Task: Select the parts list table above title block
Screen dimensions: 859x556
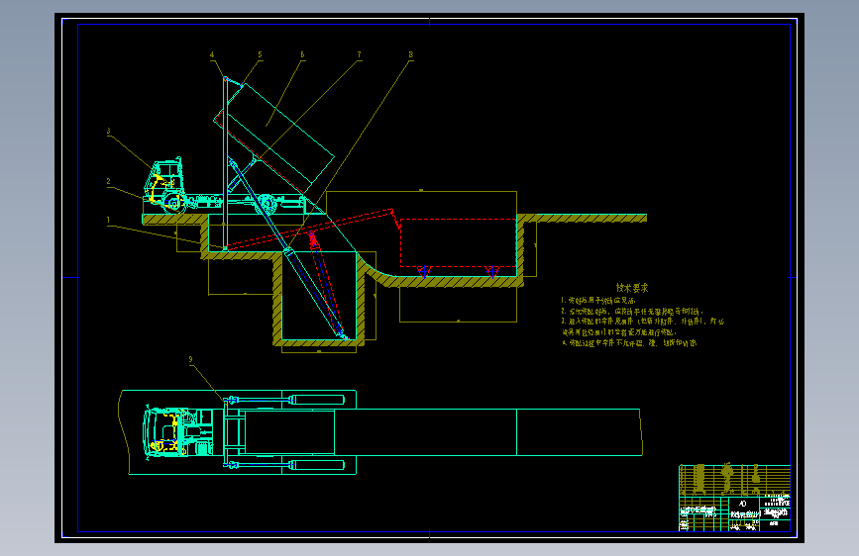Action: tap(734, 480)
